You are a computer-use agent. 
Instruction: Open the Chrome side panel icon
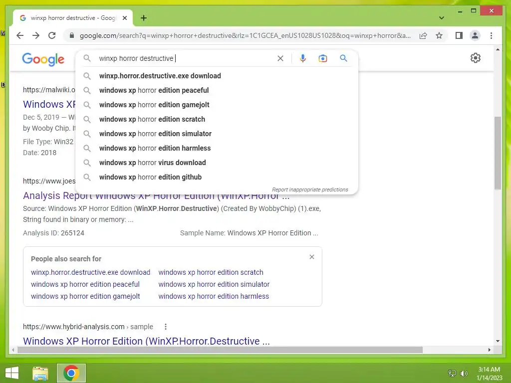tap(459, 35)
